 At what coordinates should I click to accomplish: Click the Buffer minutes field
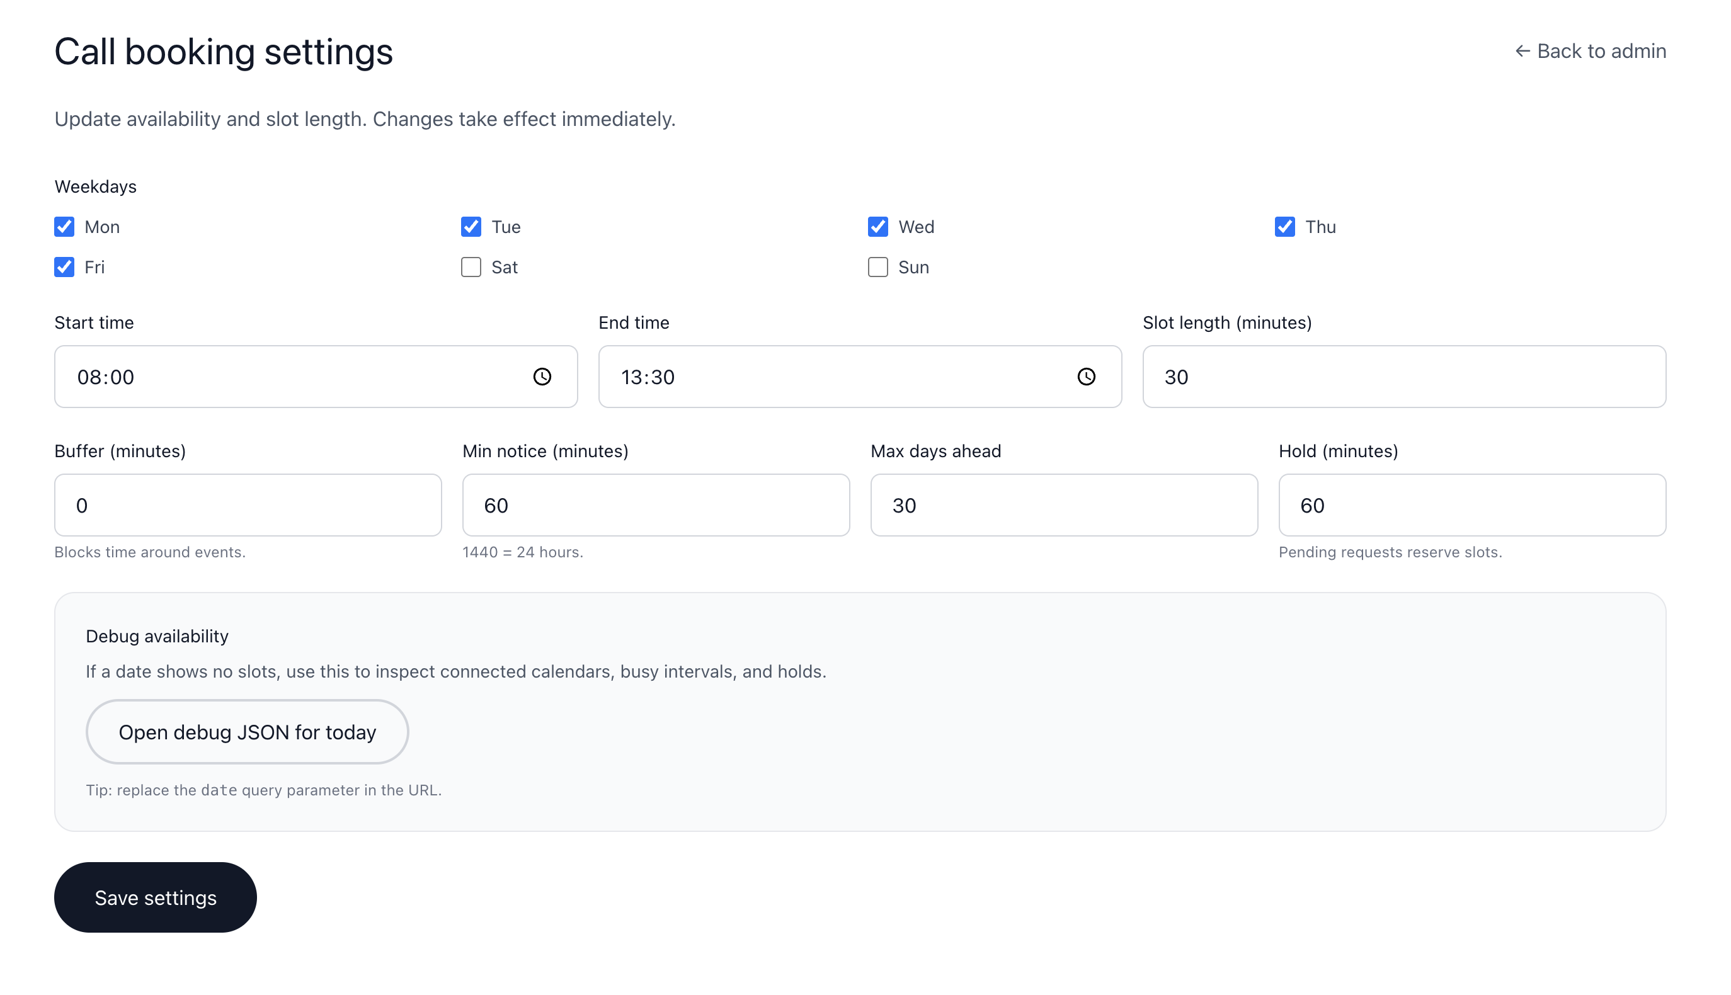pos(248,505)
